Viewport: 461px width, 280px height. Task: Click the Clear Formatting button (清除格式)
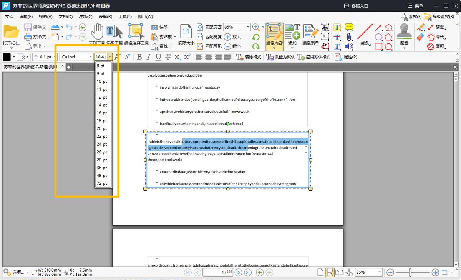pos(249,57)
